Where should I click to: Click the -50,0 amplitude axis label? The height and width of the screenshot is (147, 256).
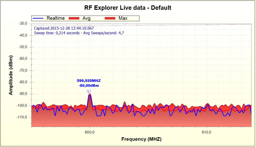[23, 47]
